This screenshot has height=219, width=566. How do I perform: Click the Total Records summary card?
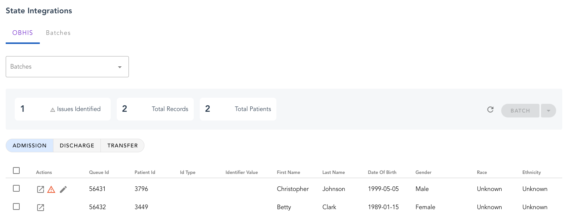pyautogui.click(x=155, y=109)
